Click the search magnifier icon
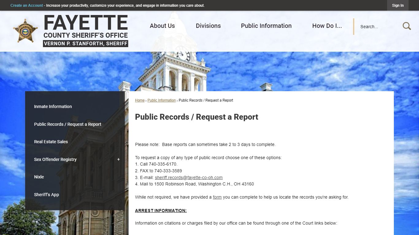Viewport: 419px width, 235px height. point(407,26)
